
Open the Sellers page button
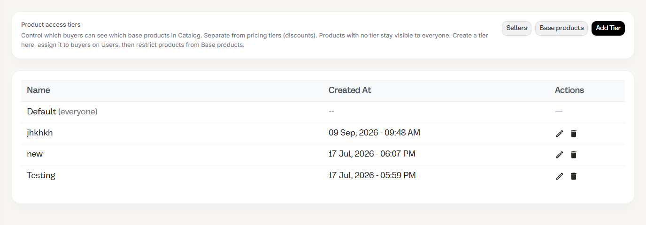pos(516,28)
